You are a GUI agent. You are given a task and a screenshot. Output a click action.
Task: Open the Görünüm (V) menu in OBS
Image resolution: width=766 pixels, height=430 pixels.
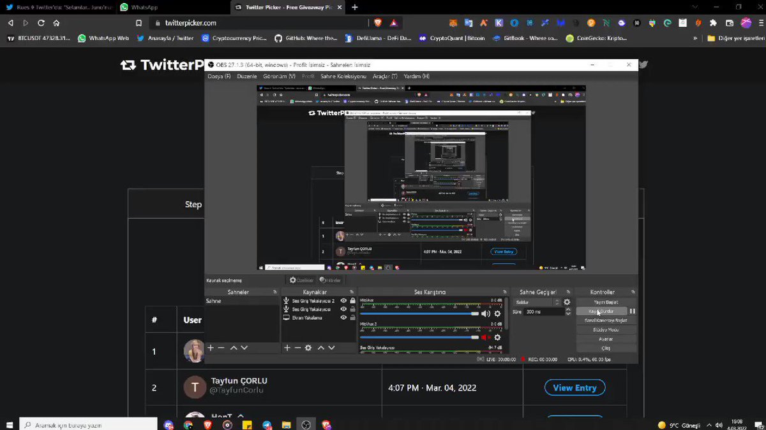279,76
